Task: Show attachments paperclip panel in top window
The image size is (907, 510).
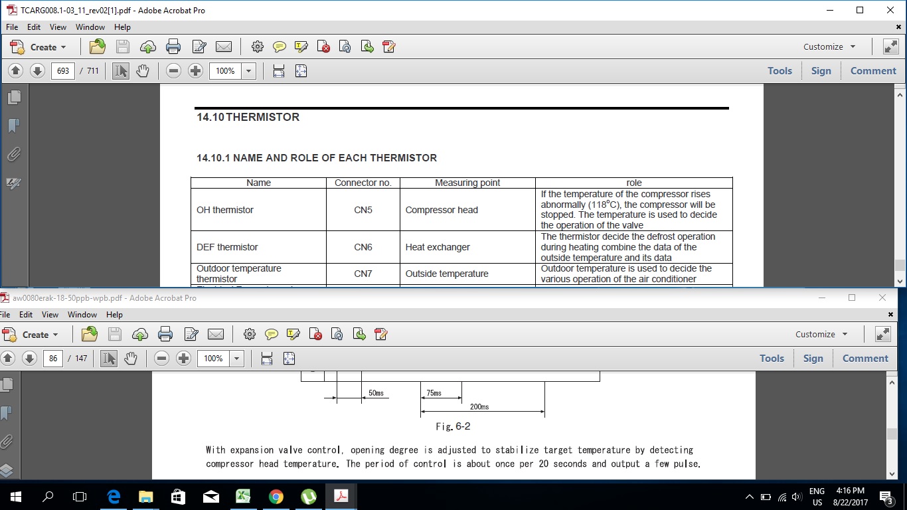Action: point(14,155)
